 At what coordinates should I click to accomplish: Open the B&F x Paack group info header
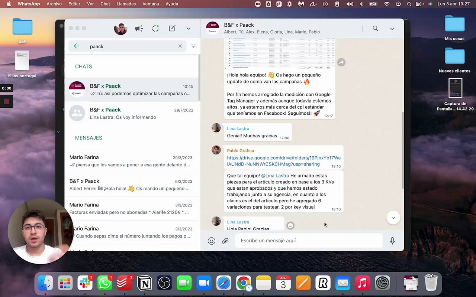coord(271,28)
